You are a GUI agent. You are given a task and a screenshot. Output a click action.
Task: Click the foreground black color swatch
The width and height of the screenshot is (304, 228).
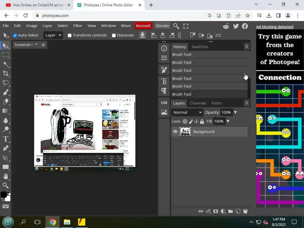tap(4, 194)
